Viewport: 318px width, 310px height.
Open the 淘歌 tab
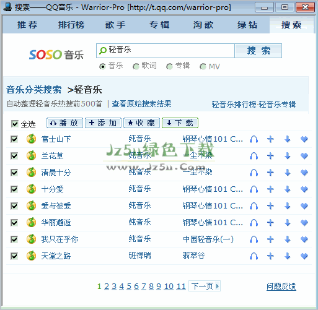(x=203, y=25)
